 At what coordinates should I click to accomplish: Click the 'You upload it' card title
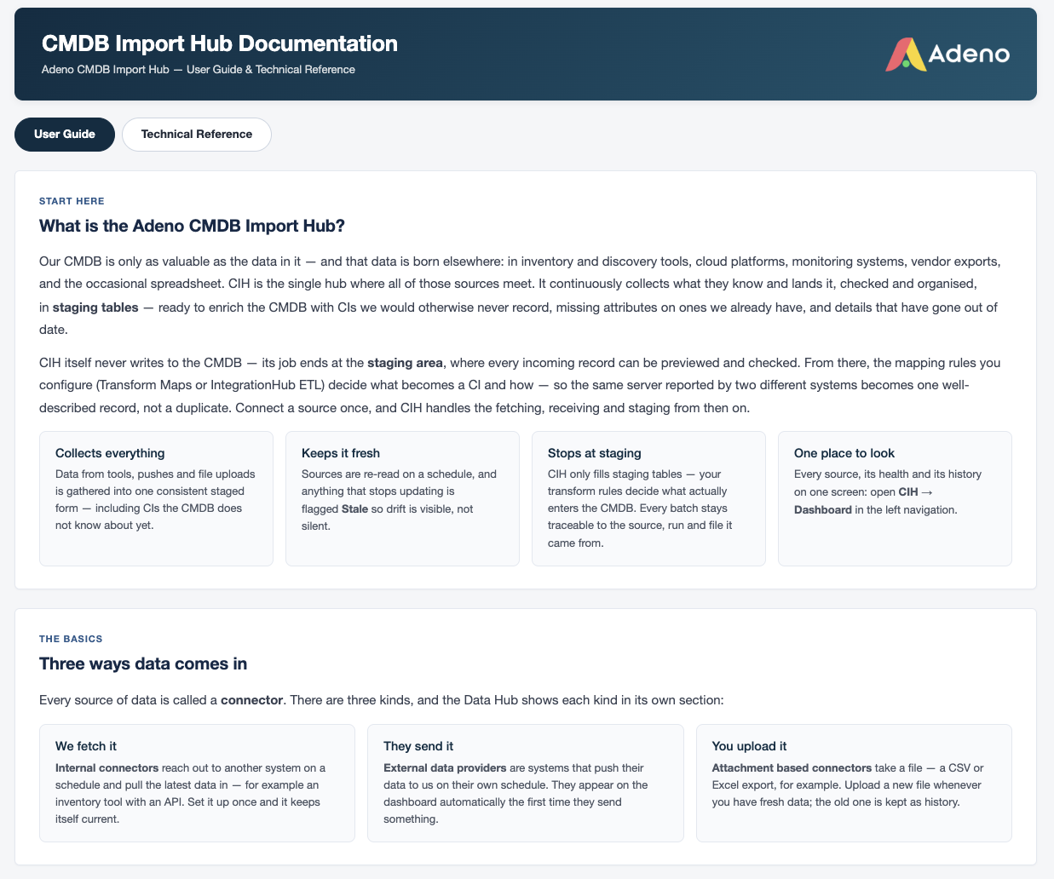(x=749, y=746)
